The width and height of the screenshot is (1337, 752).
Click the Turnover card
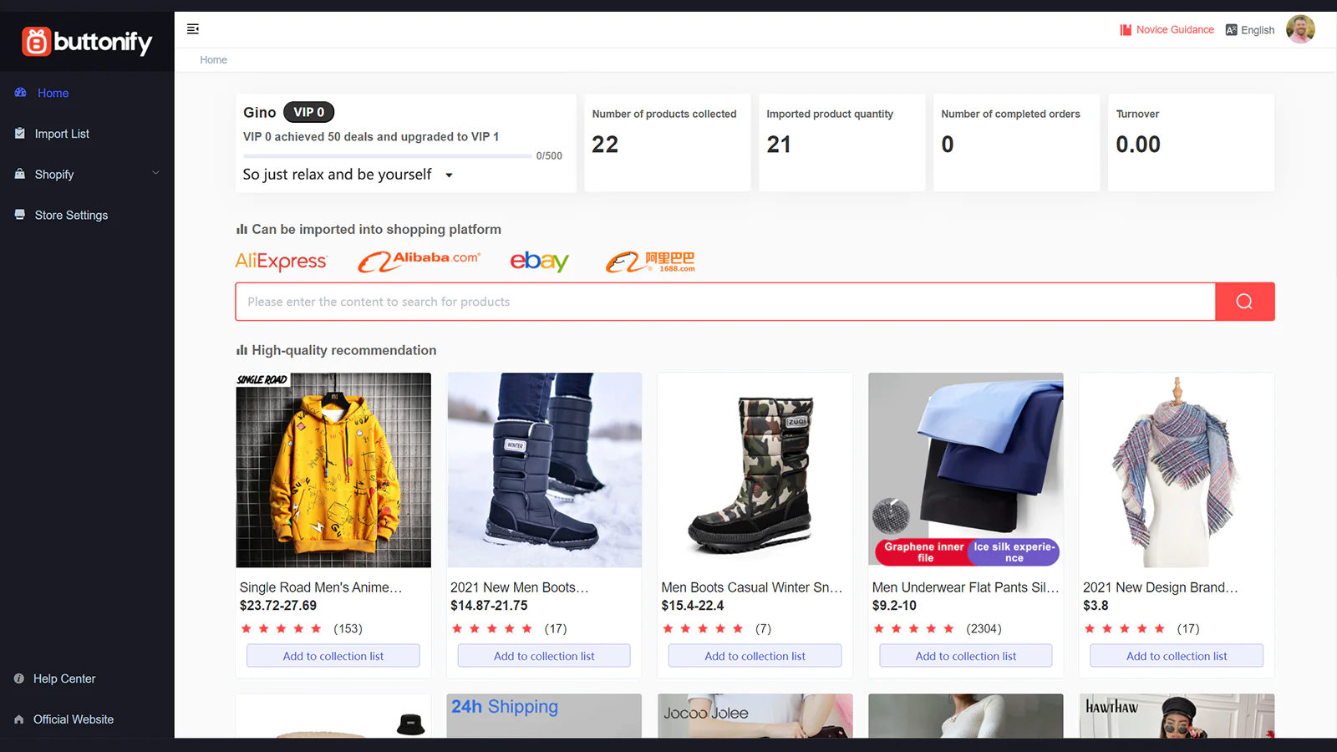[x=1191, y=143]
